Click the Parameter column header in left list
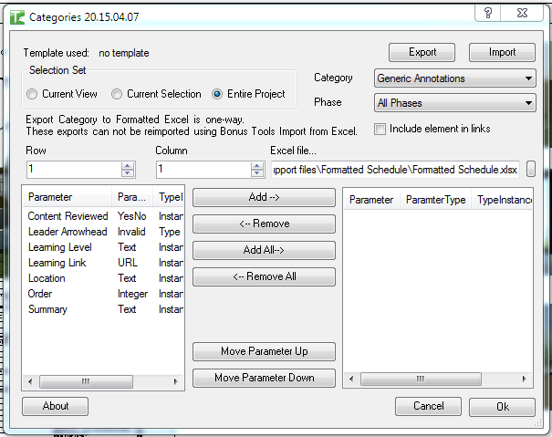 pos(68,197)
